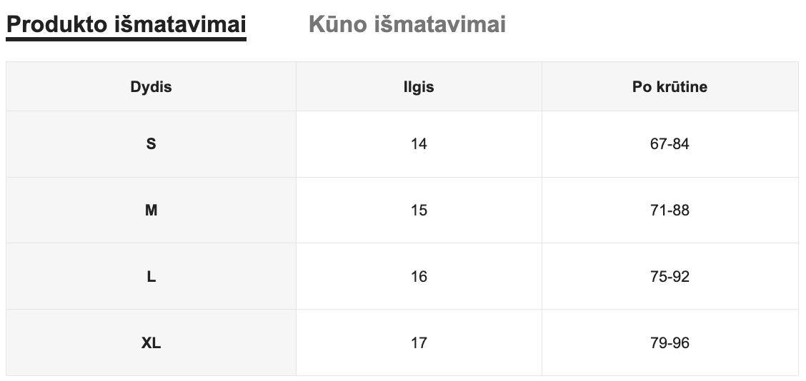806x381 pixels.
Task: Click the length value 17
Action: click(419, 343)
